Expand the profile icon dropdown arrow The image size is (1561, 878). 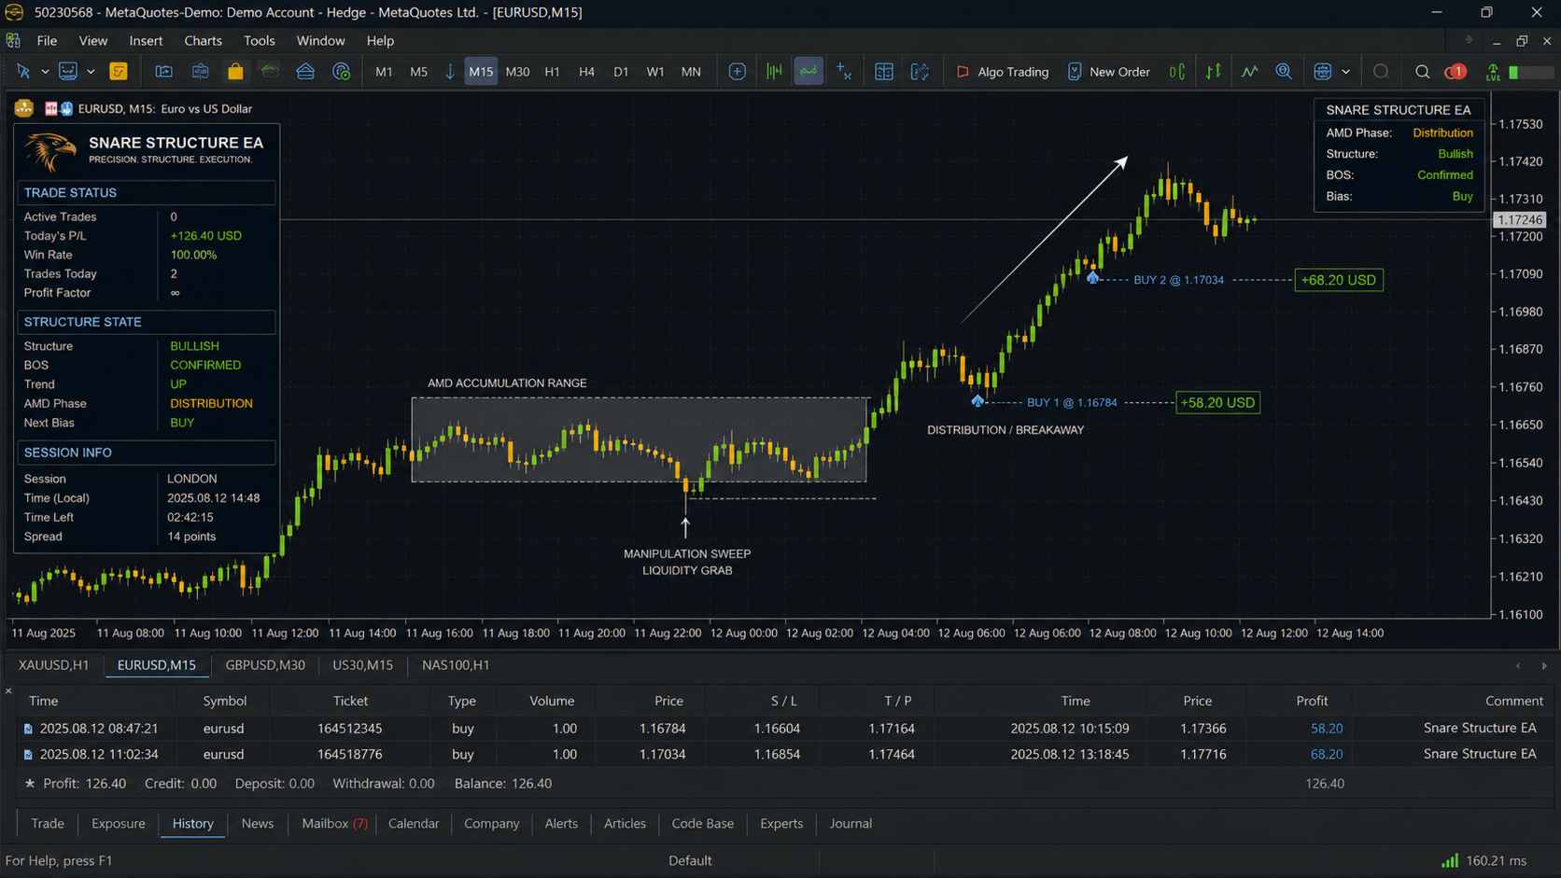tap(91, 72)
